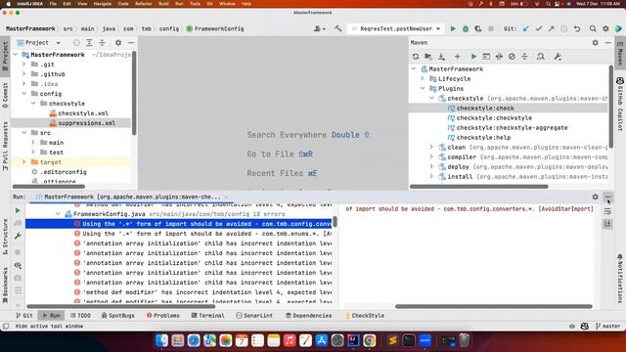Run with coverage icon in main toolbar

478,28
